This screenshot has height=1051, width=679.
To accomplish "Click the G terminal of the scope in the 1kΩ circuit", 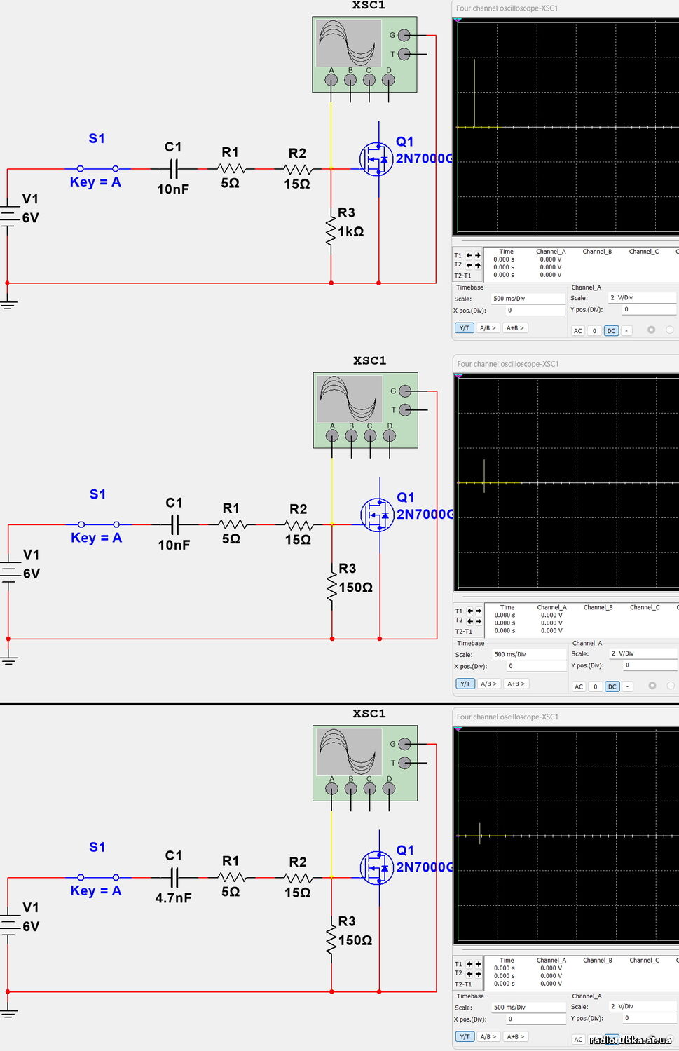I will pos(404,35).
